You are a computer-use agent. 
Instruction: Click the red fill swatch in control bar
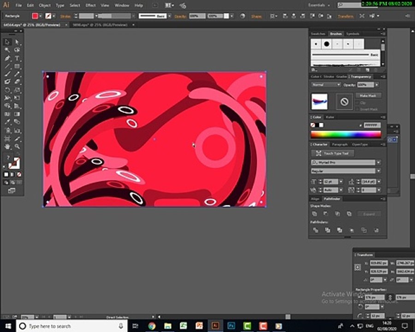pyautogui.click(x=35, y=16)
